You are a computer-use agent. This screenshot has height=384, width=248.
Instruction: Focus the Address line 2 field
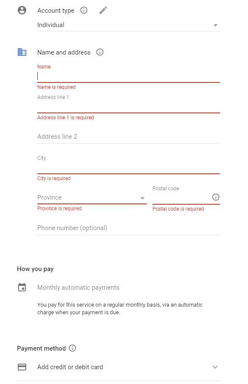tap(129, 137)
